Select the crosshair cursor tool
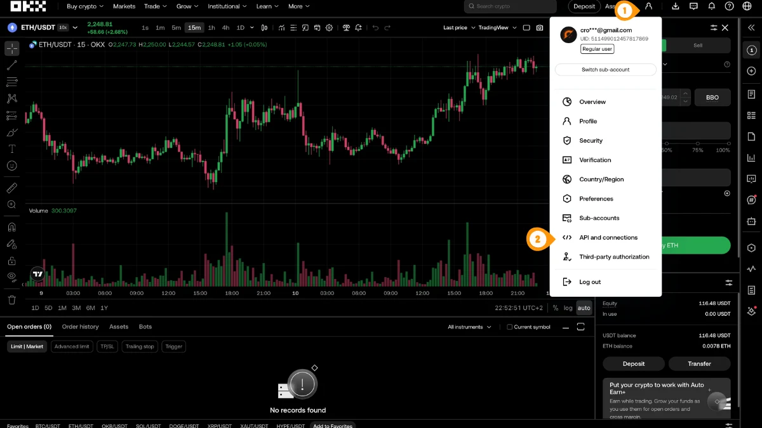The image size is (762, 428). pyautogui.click(x=11, y=48)
